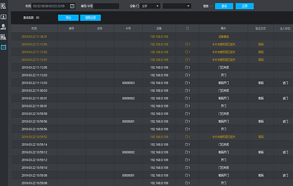293x186 pixels.
Task: Click the 提取记录 extract records button
Action: [91, 18]
